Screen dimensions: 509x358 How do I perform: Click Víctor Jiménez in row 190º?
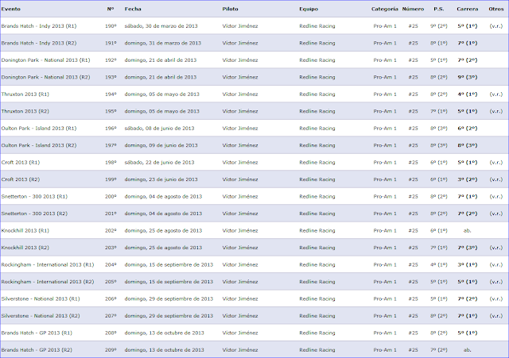click(x=240, y=26)
